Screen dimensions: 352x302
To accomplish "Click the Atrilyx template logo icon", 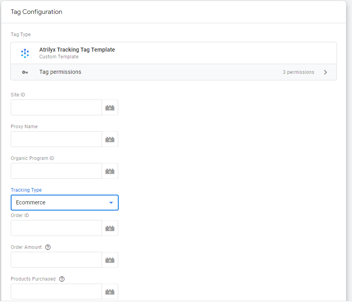I will pyautogui.click(x=25, y=53).
